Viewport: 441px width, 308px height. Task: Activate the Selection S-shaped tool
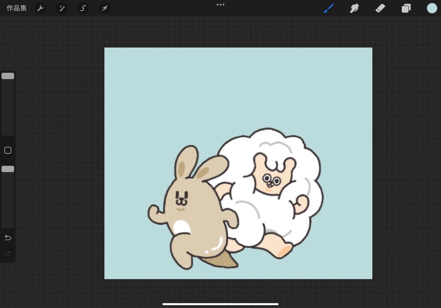83,8
